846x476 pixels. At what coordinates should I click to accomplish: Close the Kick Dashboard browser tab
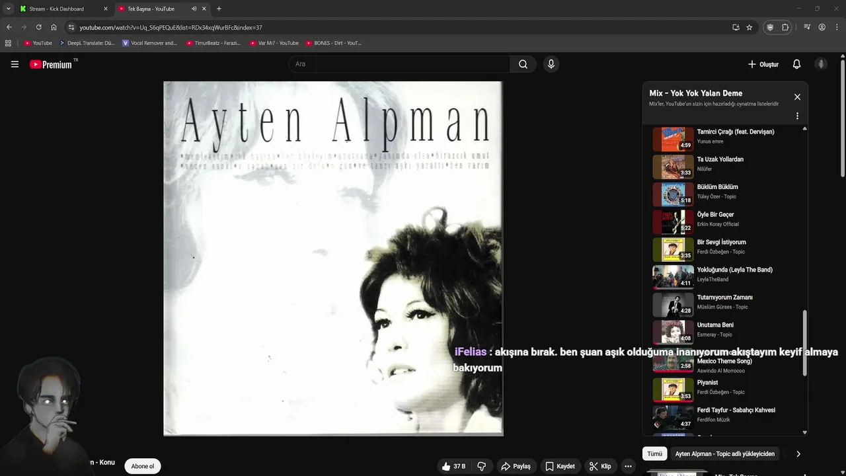point(106,9)
